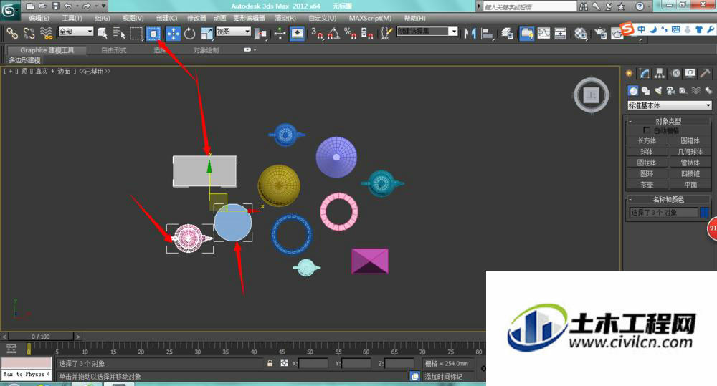Click the 平面 primitive button
The height and width of the screenshot is (386, 717).
690,185
